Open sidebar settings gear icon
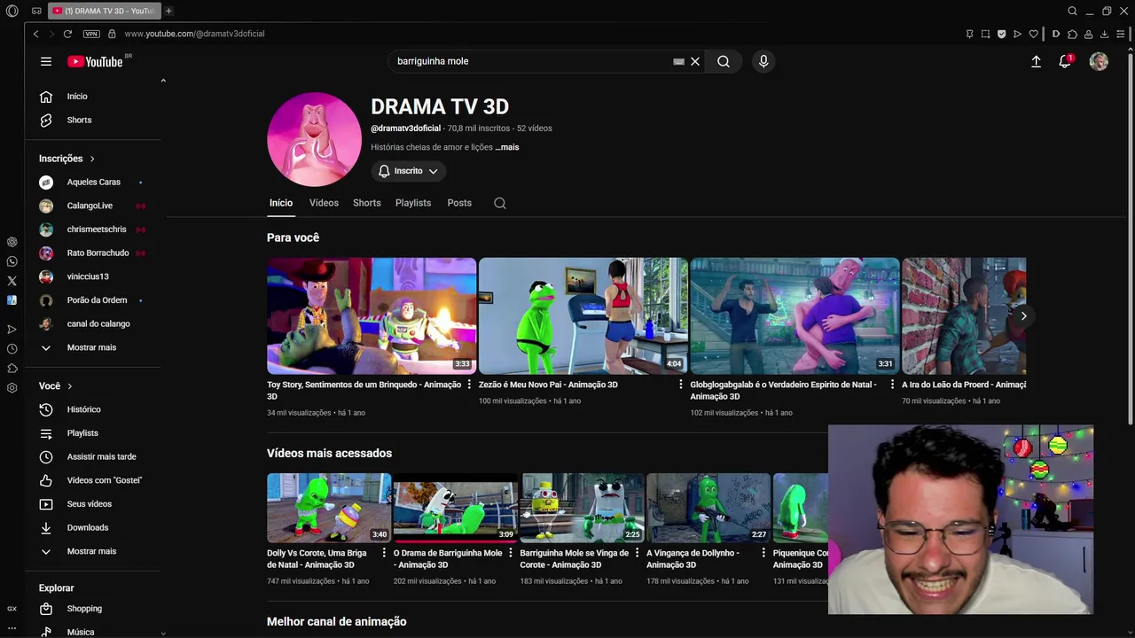1135x638 pixels. 12,388
